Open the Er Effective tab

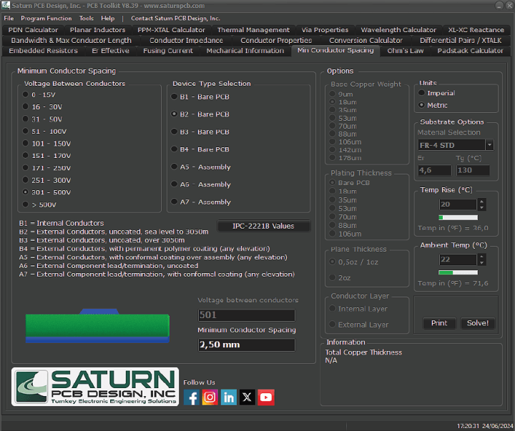(110, 51)
